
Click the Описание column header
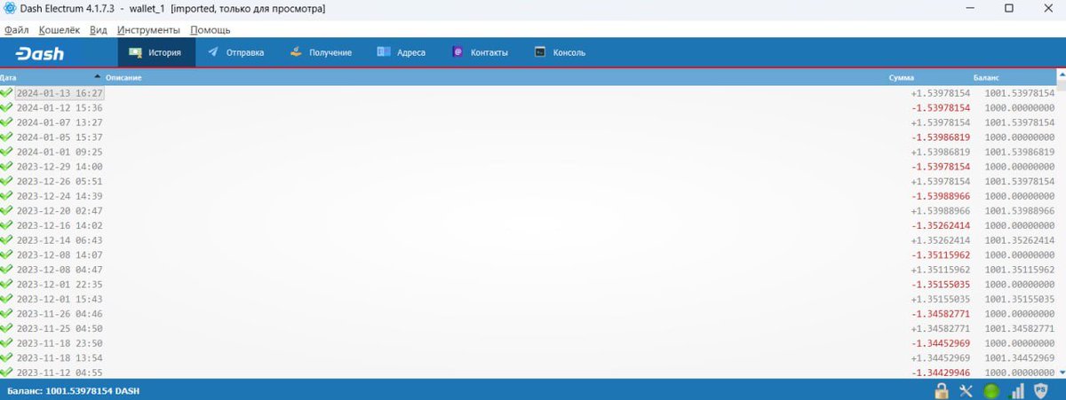tap(123, 78)
